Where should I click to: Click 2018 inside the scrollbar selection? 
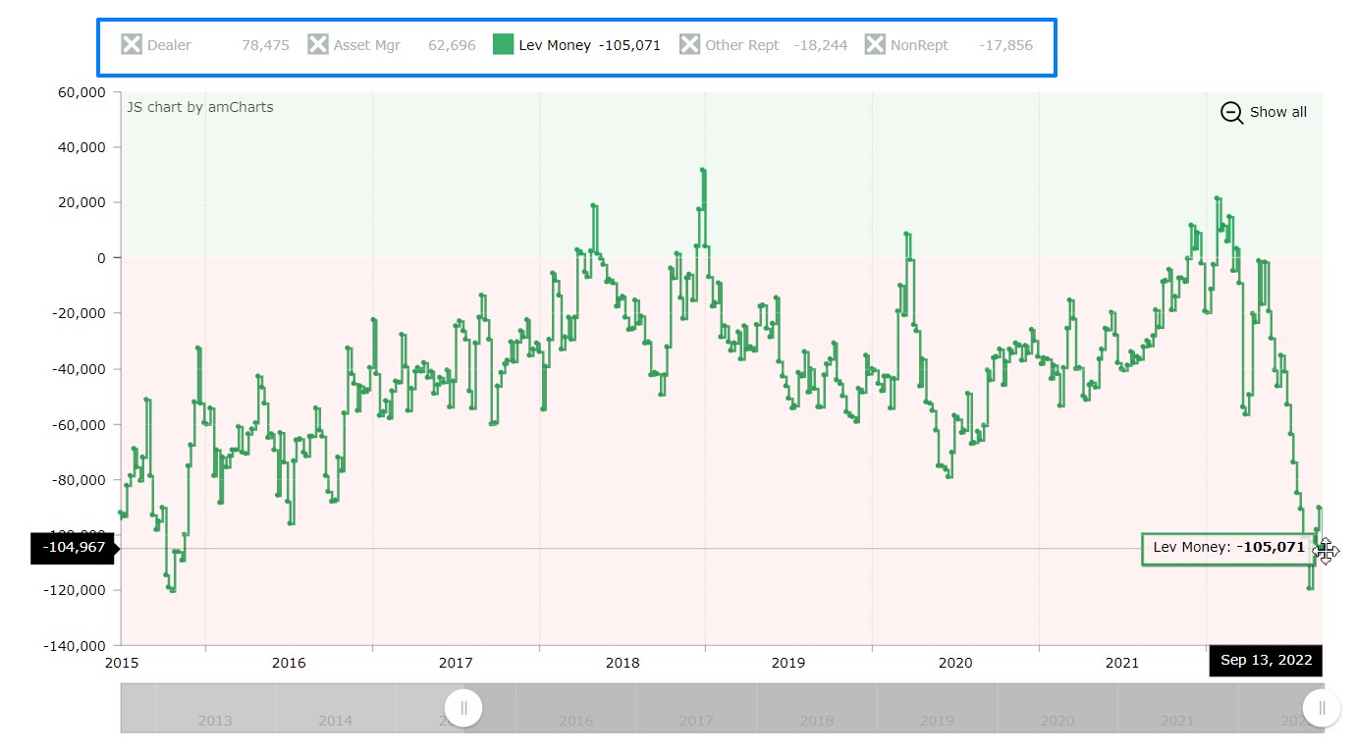(816, 721)
